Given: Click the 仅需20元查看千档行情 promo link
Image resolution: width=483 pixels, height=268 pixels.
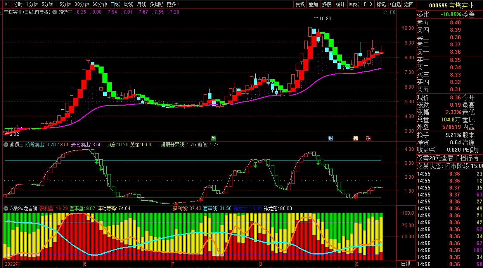Looking at the screenshot, I should coord(447,158).
